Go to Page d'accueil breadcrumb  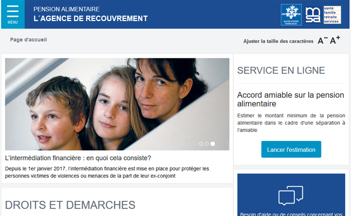coord(29,39)
